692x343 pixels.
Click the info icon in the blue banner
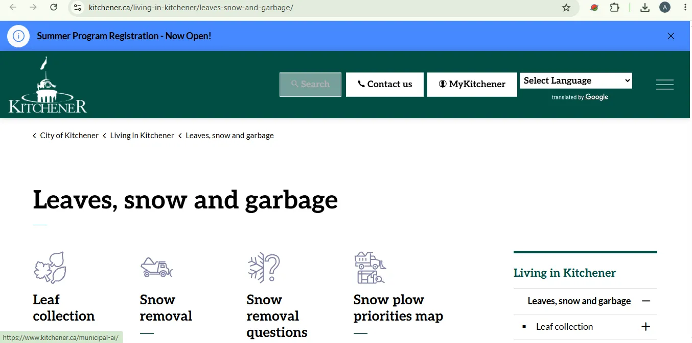click(x=18, y=36)
